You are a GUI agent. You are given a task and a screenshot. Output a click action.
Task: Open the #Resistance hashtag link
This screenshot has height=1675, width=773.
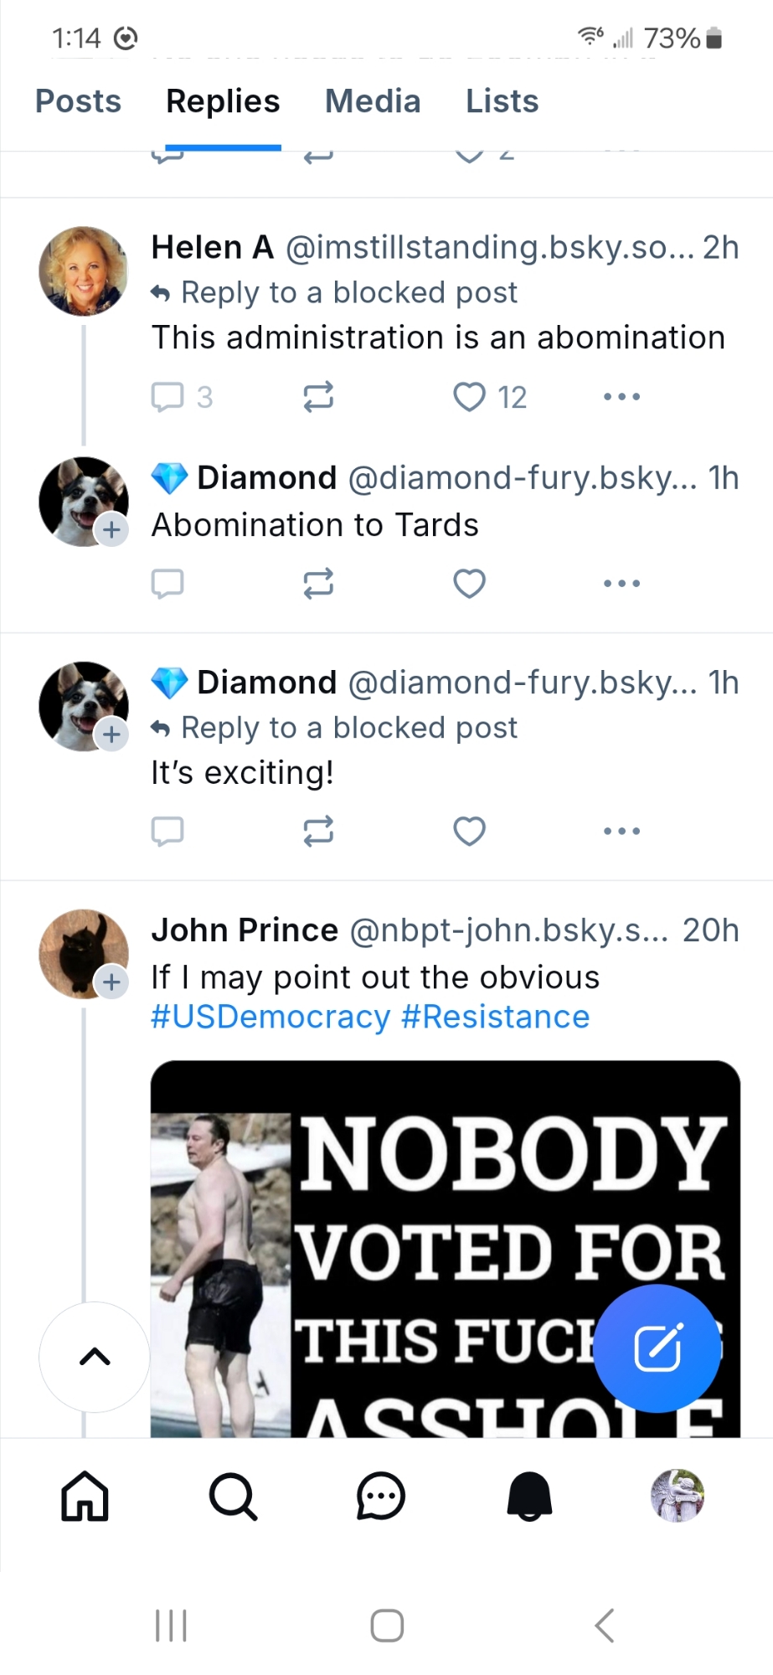click(x=496, y=1017)
